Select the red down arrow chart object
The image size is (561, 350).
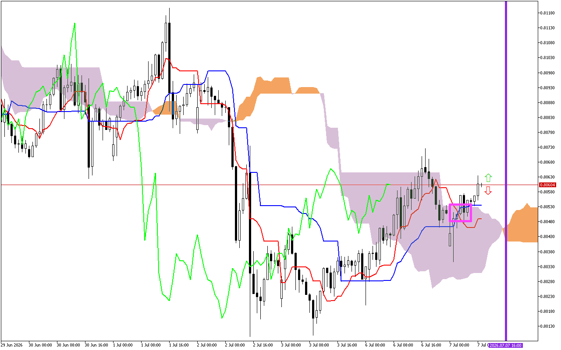pyautogui.click(x=488, y=191)
